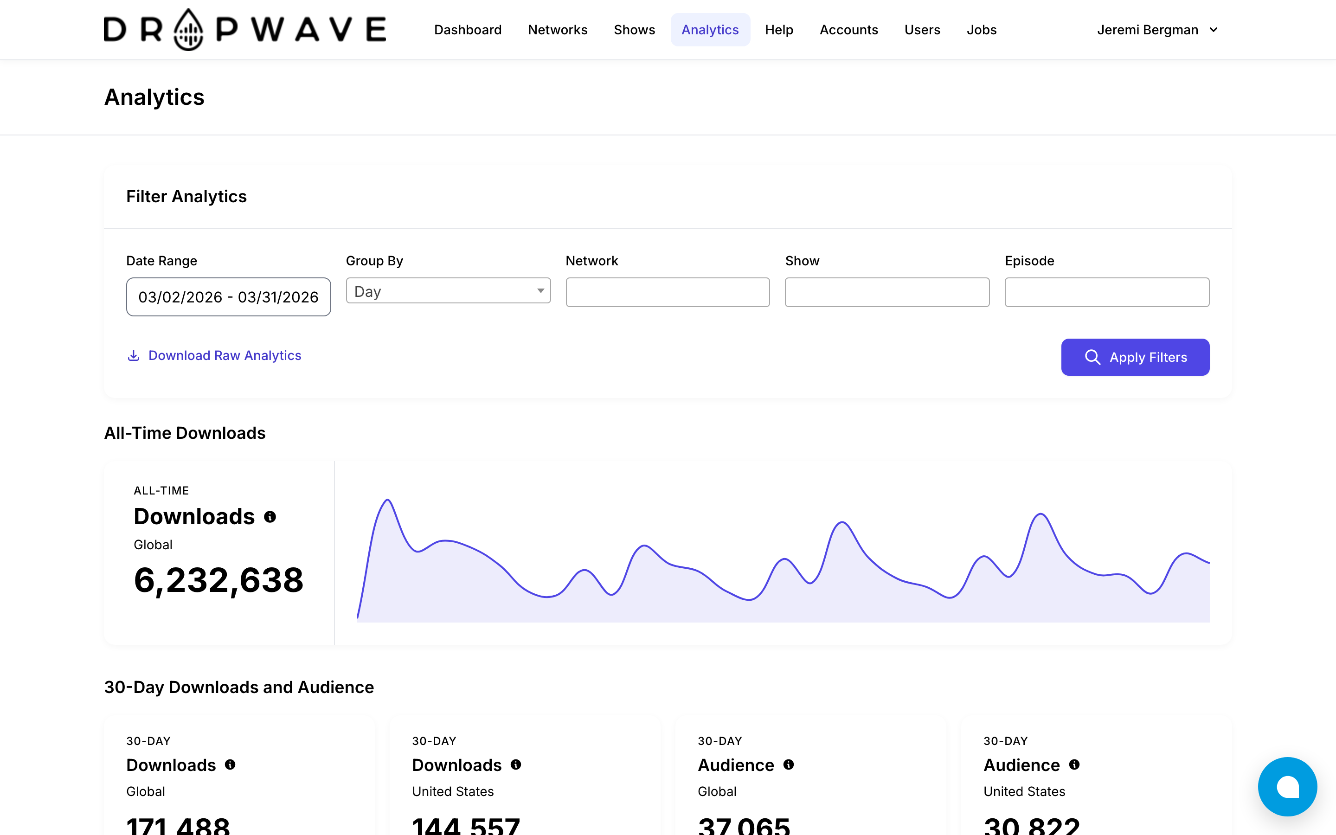
Task: Open the chat bubble in bottom right corner
Action: point(1287,786)
